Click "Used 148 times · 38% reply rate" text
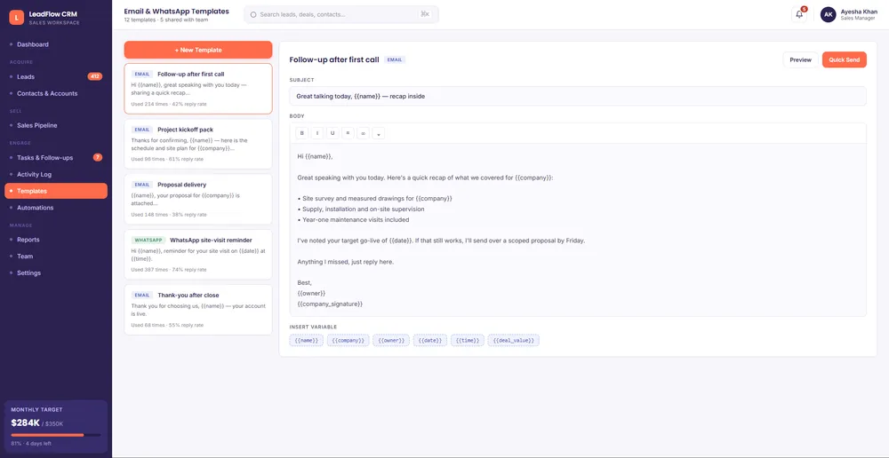This screenshot has height=458, width=889. point(169,215)
